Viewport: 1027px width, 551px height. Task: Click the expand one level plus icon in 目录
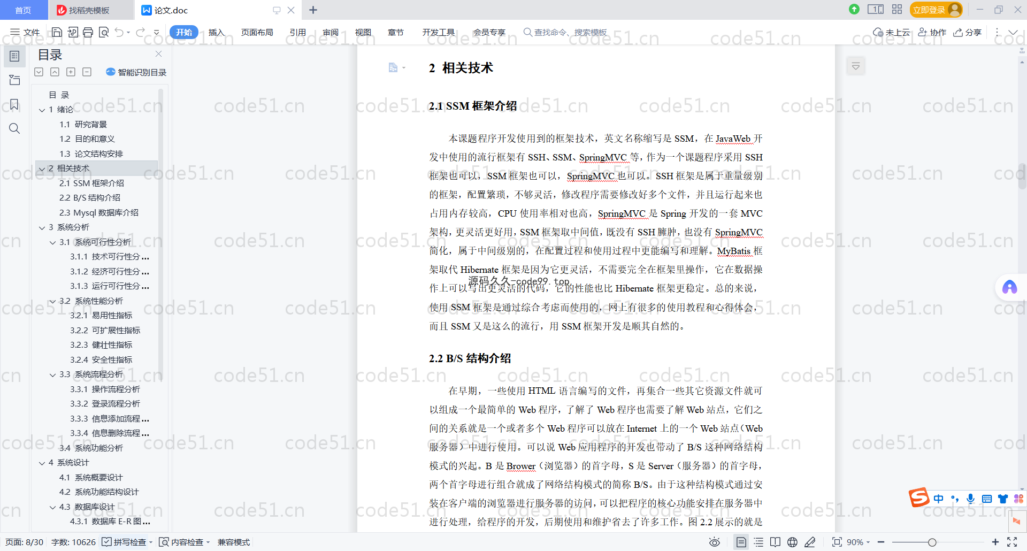click(x=71, y=72)
